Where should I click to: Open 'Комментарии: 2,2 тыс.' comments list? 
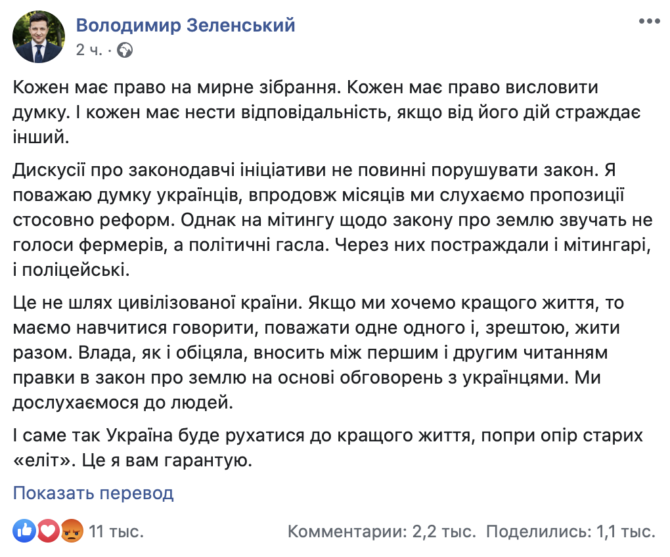click(x=382, y=531)
